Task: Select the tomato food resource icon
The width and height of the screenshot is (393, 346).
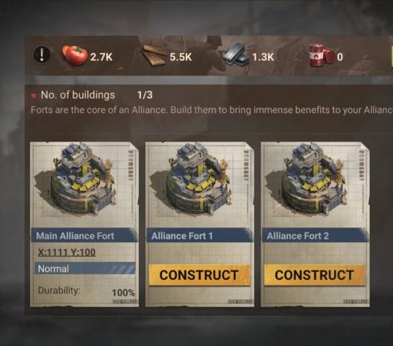Action: (x=75, y=55)
